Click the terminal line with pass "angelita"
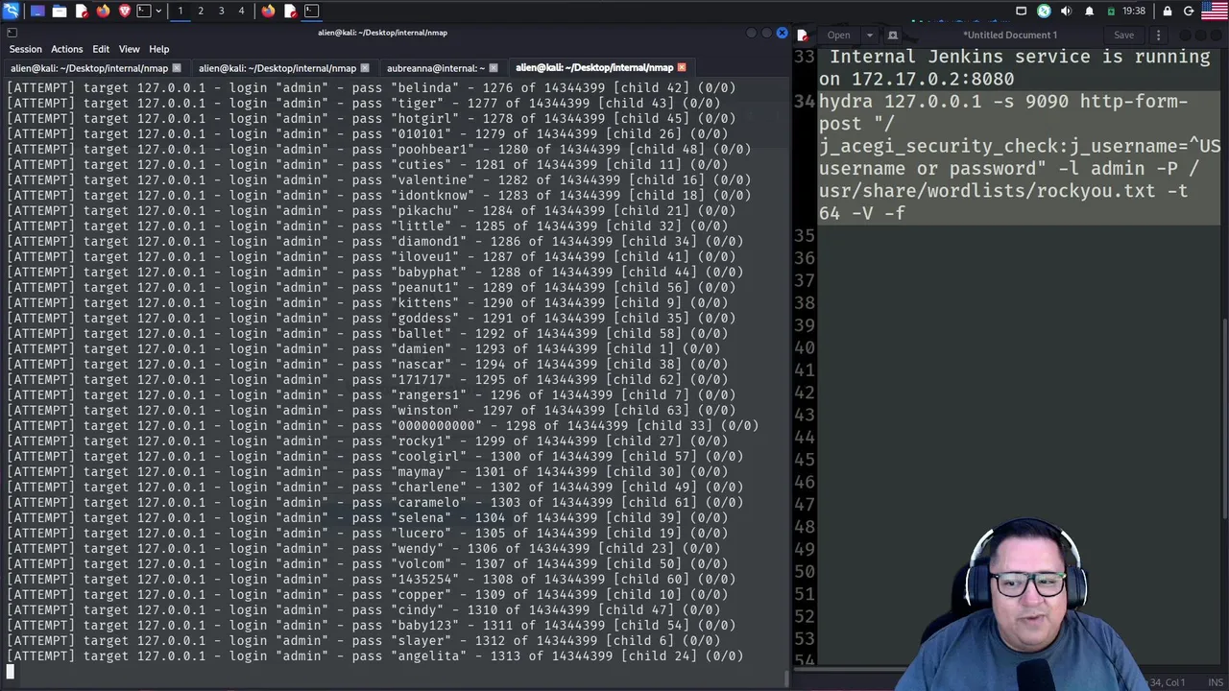The height and width of the screenshot is (691, 1229). click(x=375, y=655)
